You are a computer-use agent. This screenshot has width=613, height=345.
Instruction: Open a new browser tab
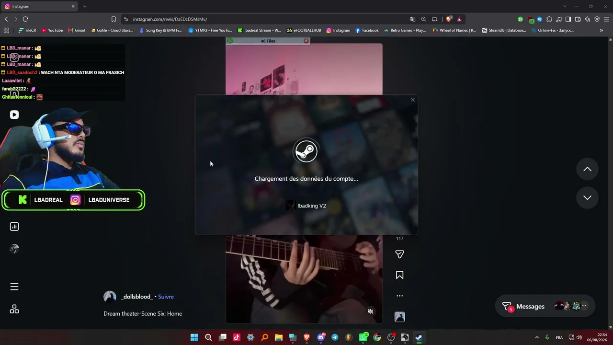point(85,6)
